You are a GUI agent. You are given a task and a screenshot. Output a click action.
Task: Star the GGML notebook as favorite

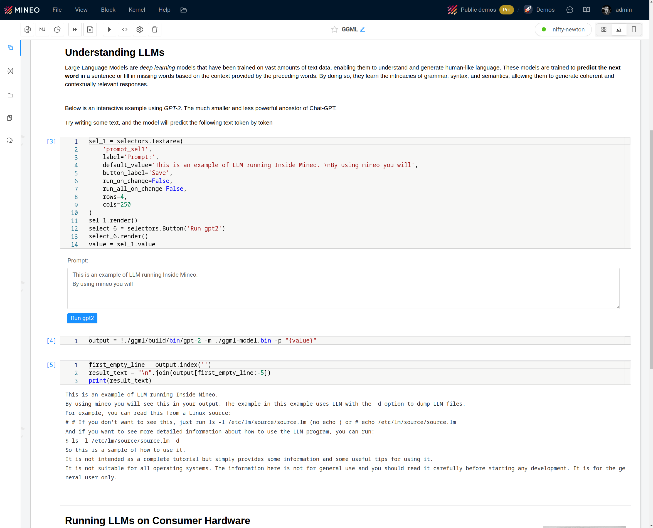[334, 29]
